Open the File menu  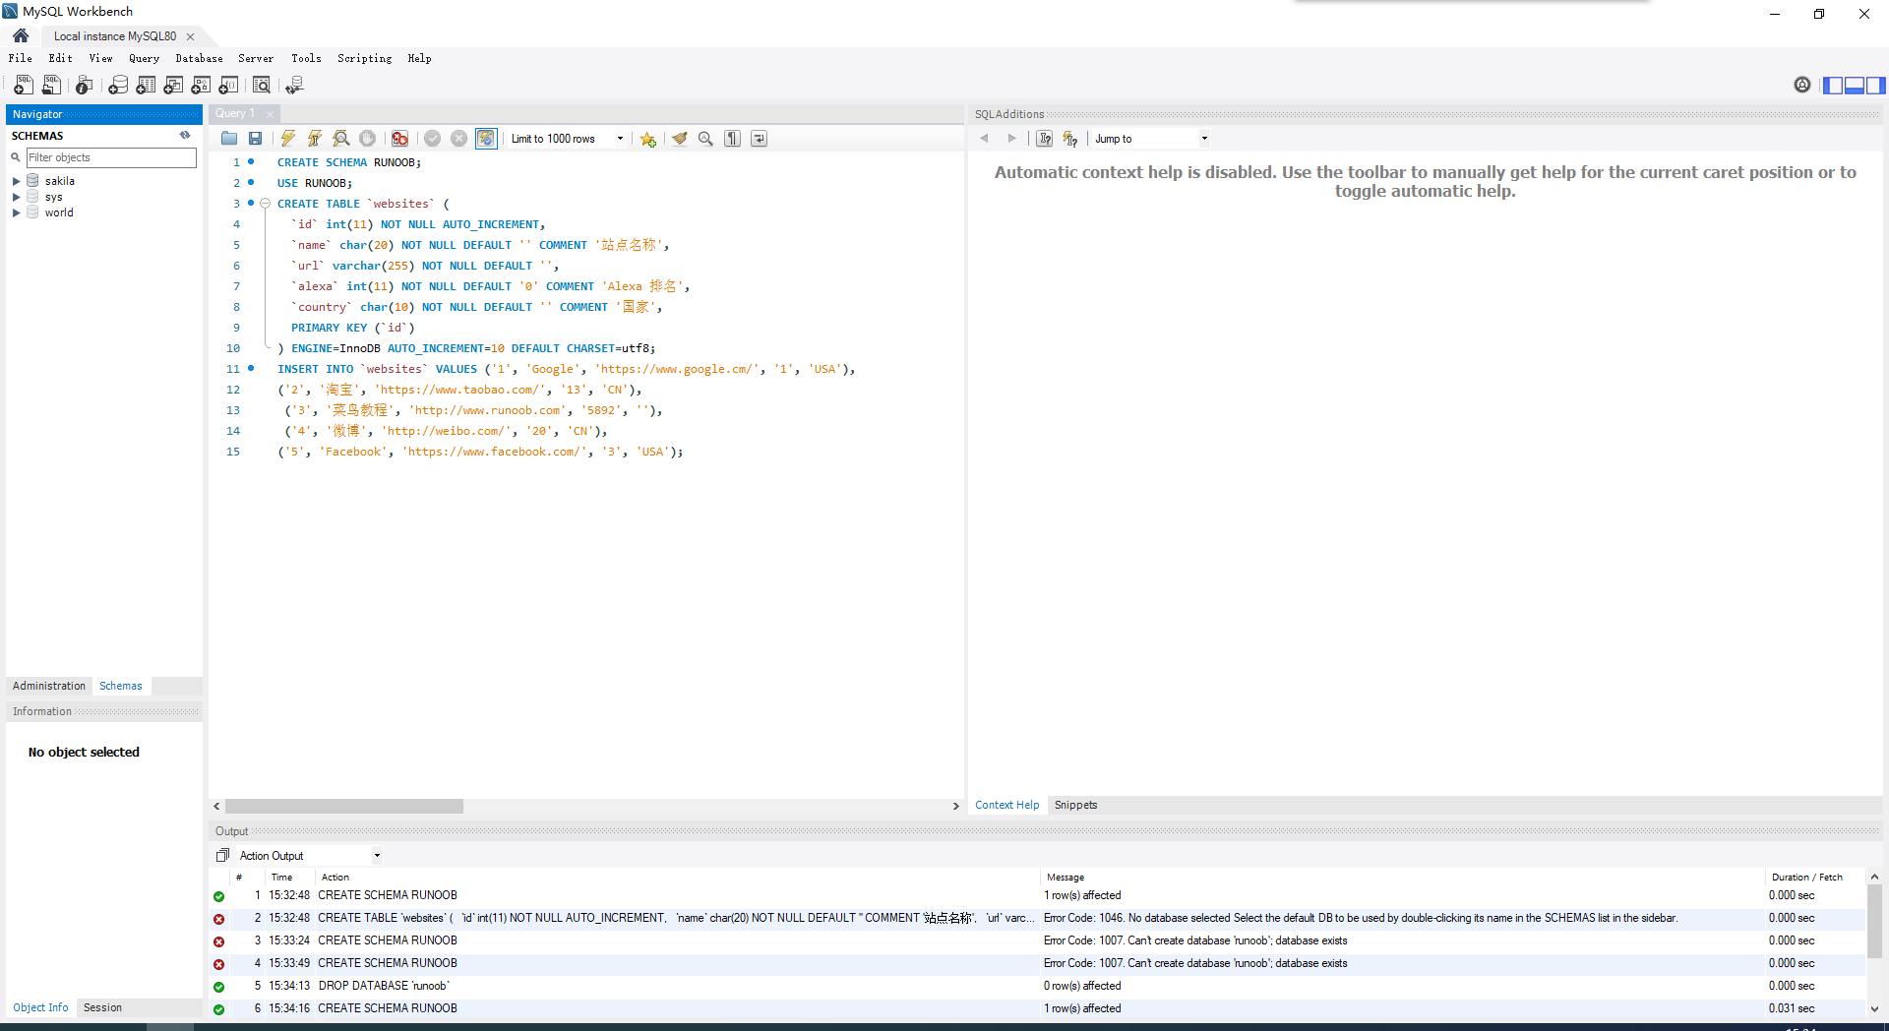coord(21,58)
